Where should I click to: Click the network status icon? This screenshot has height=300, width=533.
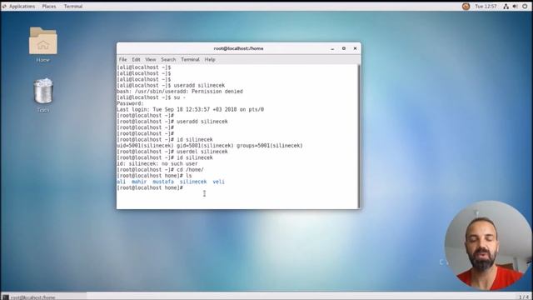click(x=506, y=6)
